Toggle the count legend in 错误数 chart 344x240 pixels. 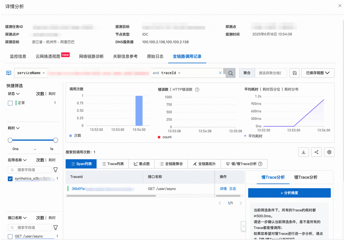pos(165,137)
